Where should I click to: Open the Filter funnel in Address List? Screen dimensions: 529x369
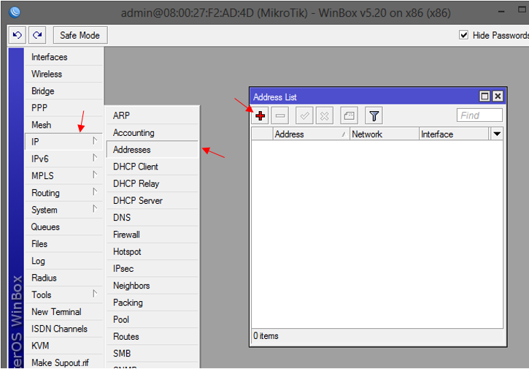[374, 116]
